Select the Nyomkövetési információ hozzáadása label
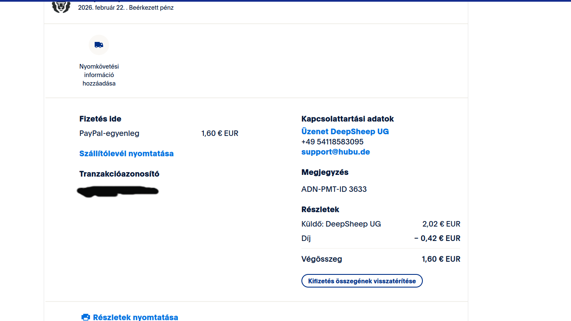 pos(99,75)
